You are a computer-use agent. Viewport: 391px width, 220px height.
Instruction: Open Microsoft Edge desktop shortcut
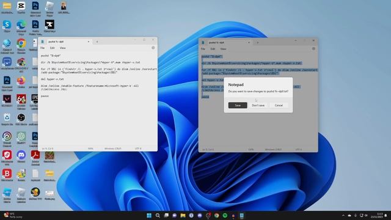pos(21,27)
